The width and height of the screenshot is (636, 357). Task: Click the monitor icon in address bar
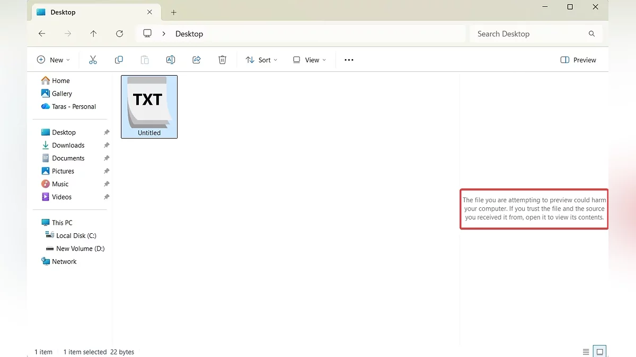(x=147, y=33)
